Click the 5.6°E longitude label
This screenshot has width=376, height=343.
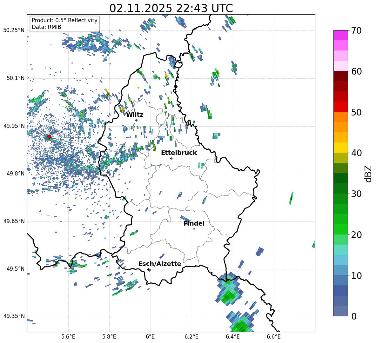click(68, 337)
